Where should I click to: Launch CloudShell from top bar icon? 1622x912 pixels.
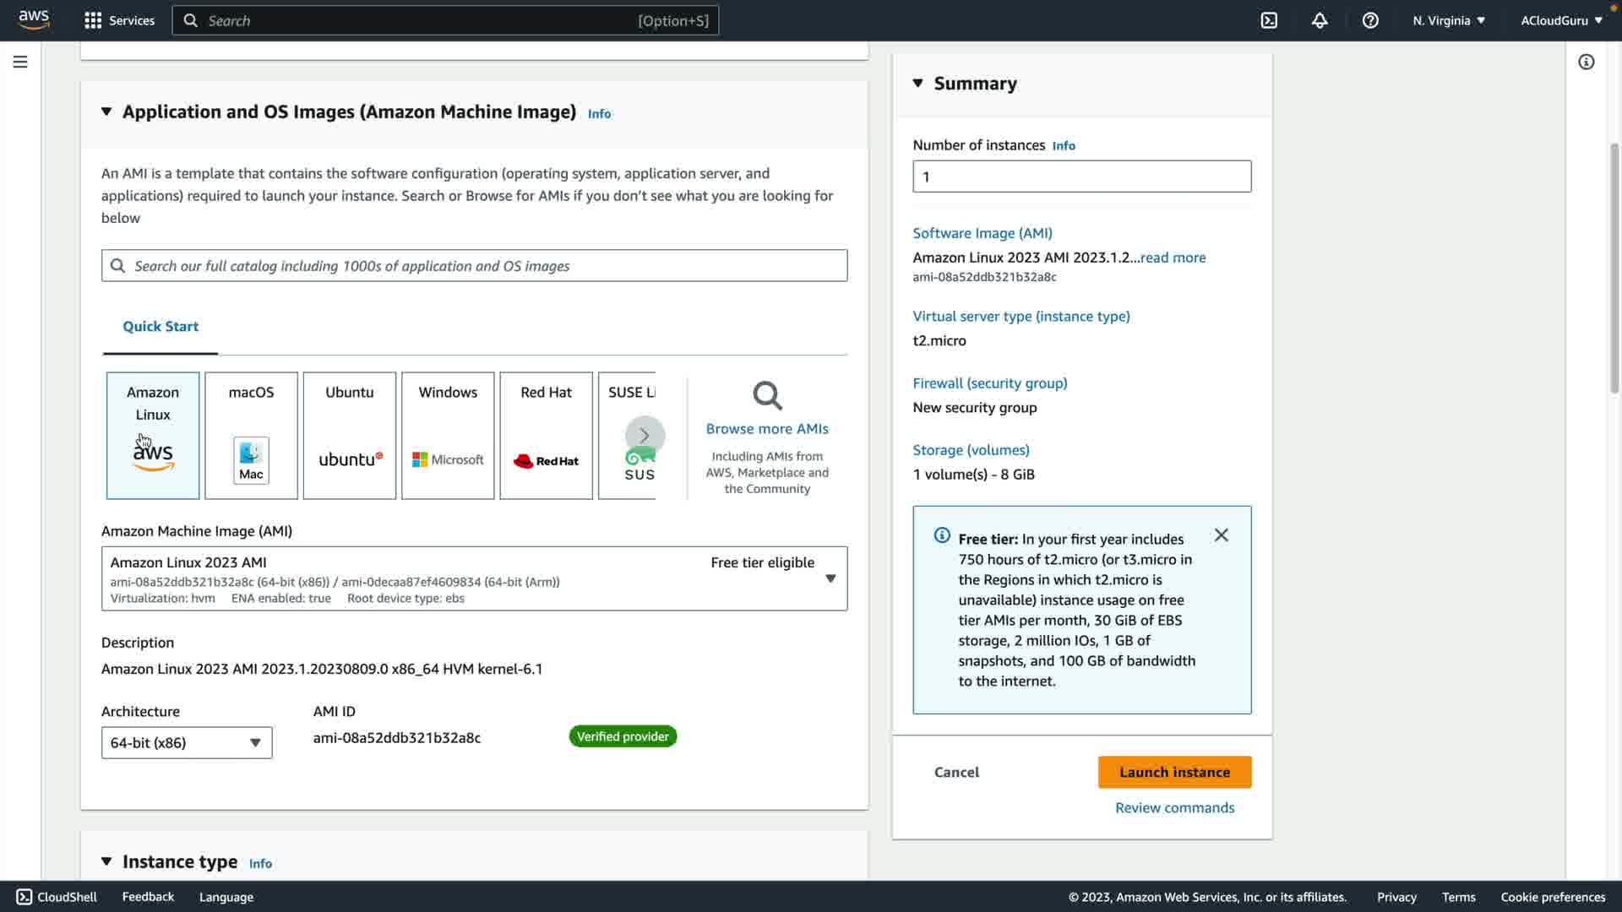(1269, 20)
